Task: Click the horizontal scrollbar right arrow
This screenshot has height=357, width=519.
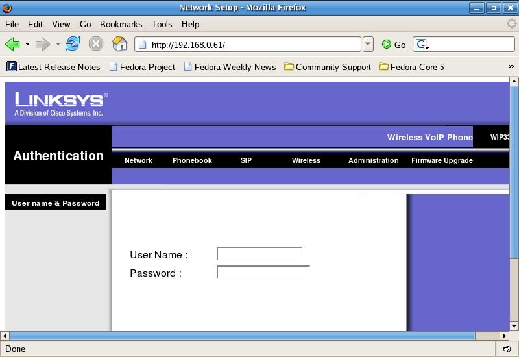Action: coord(504,336)
